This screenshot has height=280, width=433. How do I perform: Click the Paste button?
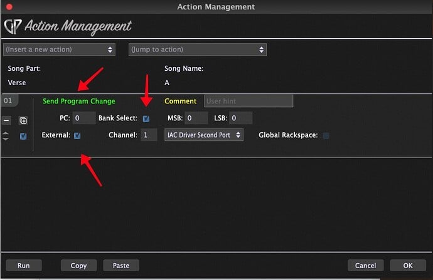121,266
